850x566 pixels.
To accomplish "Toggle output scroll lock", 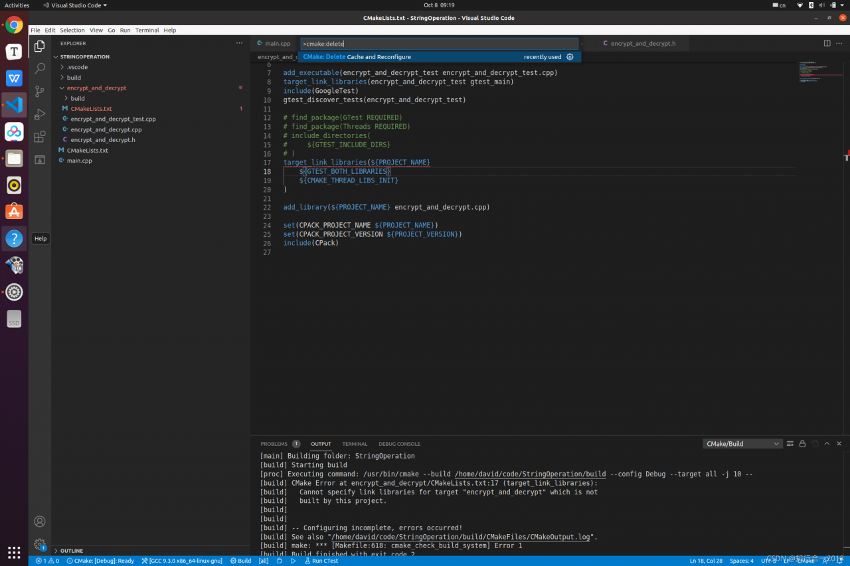I will (x=802, y=443).
